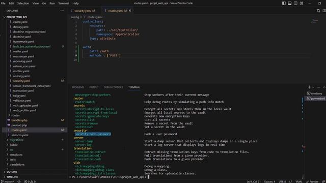Viewport: 326px width, 183px height.
Task: Toggle bottom panel layout icon
Action: (x=290, y=4)
